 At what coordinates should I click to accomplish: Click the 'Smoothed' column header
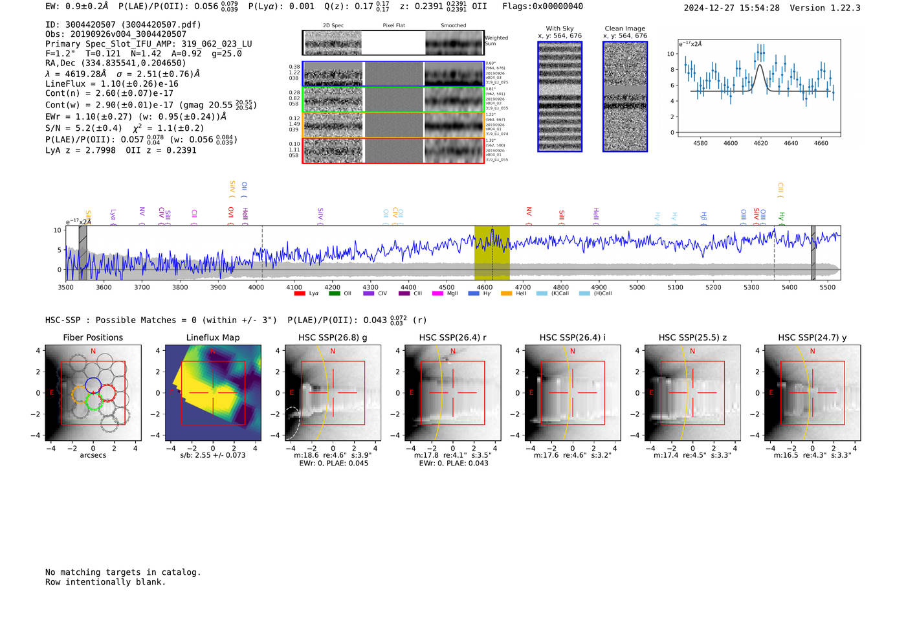[453, 26]
